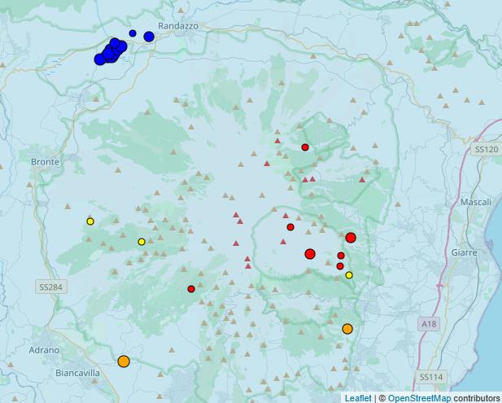The image size is (502, 403).
Task: Click the Biancavilla town label
Action: point(77,373)
